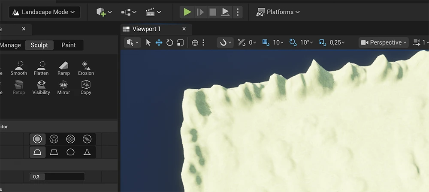Click the Sculpt mode button
Screen dimensions: 429x192
tap(39, 45)
